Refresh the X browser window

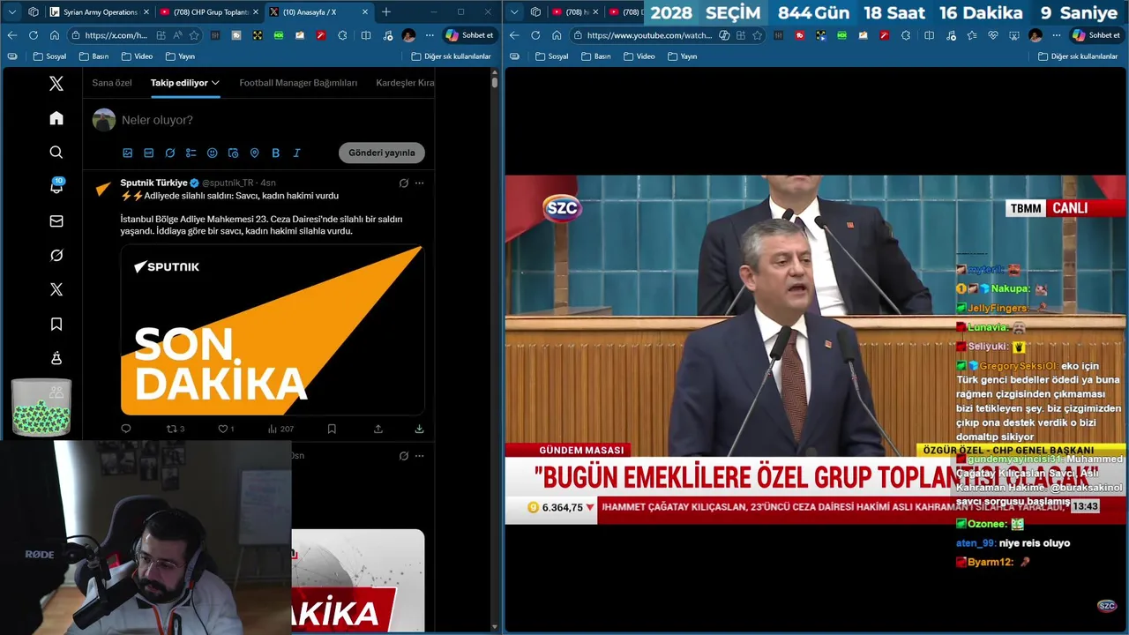click(33, 35)
